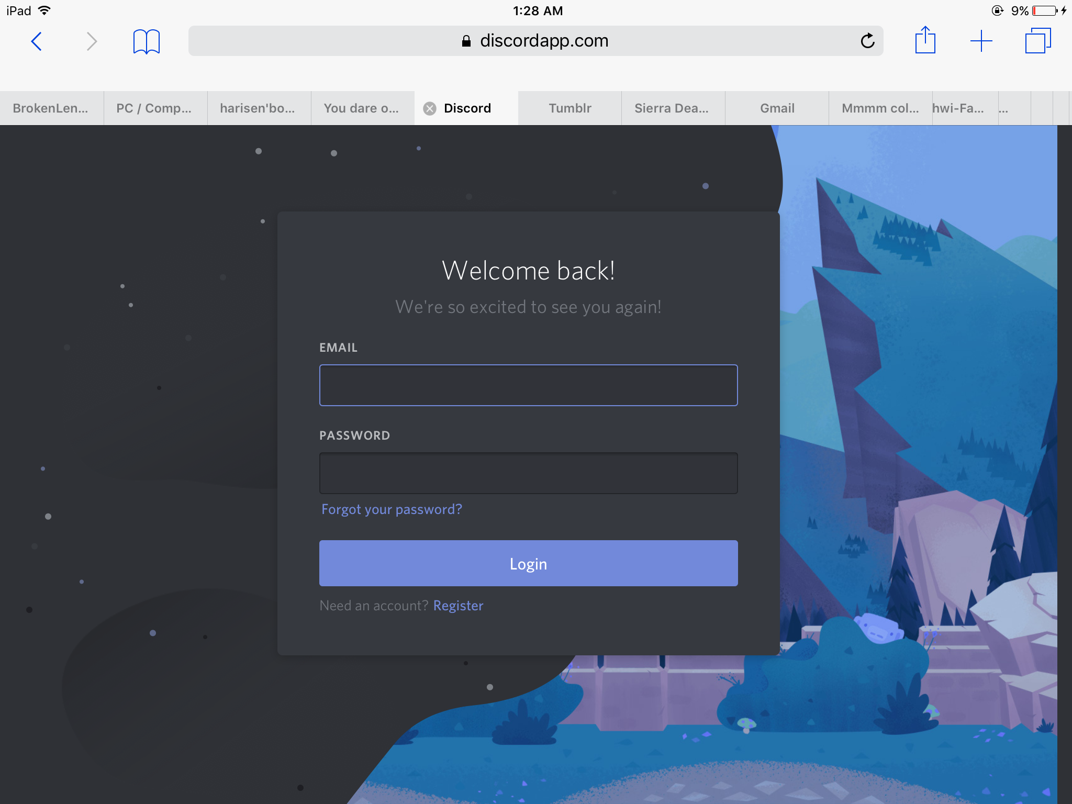The height and width of the screenshot is (804, 1072).
Task: Tap the lock icon in address bar
Action: point(466,41)
